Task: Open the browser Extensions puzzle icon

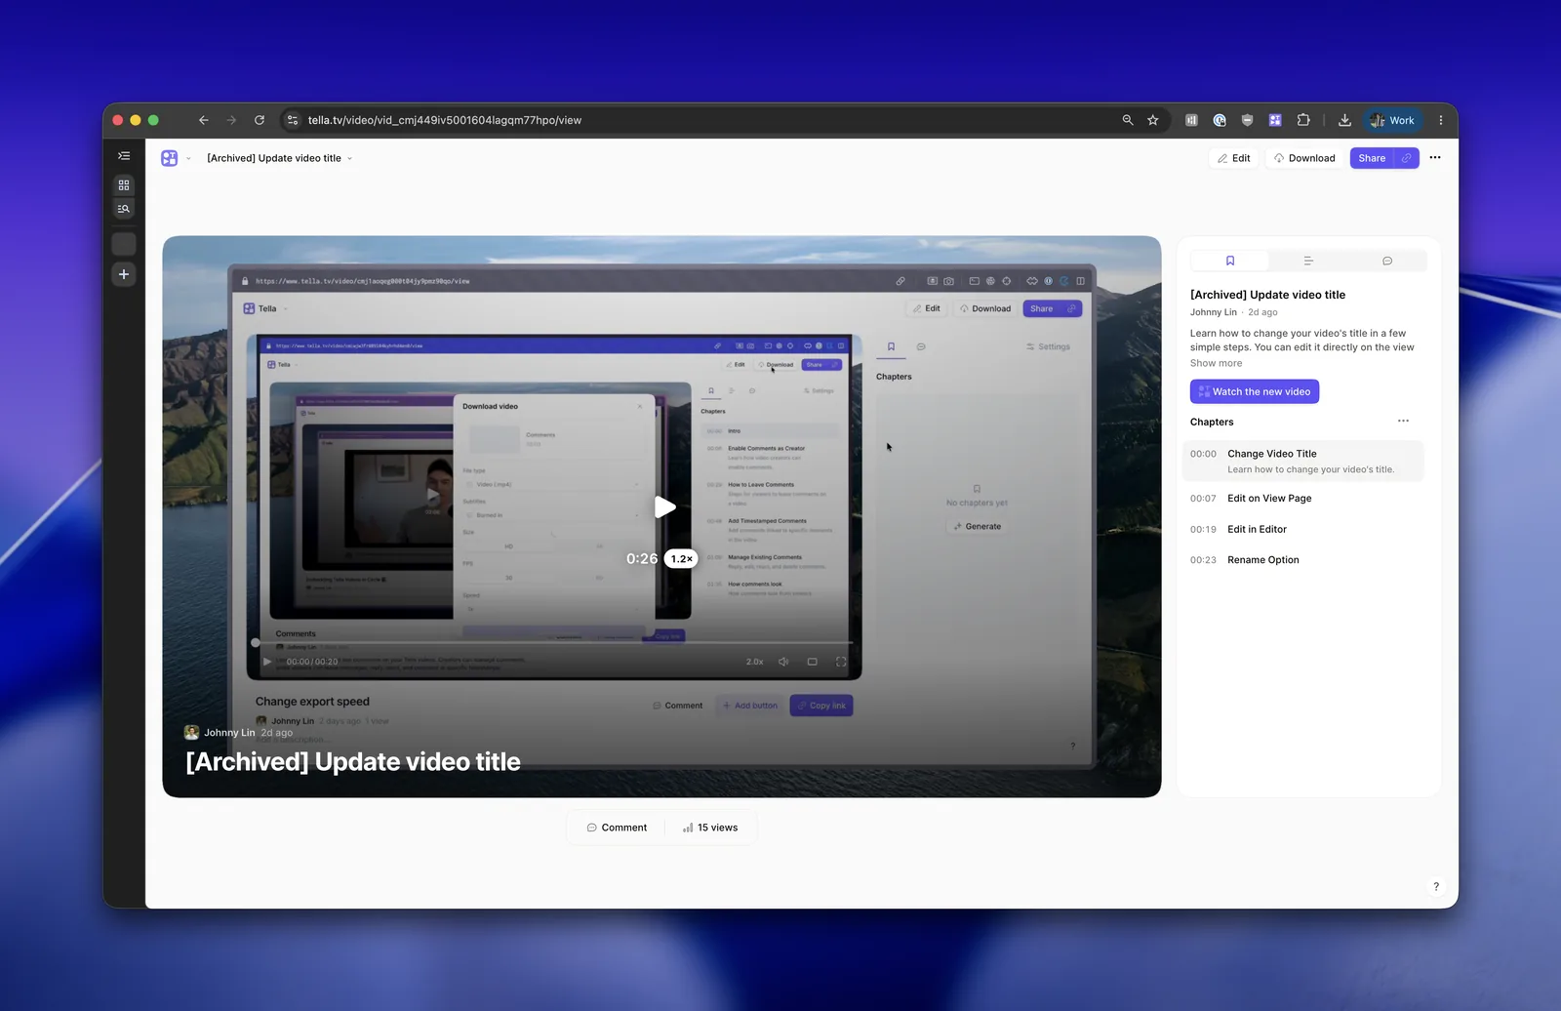Action: pos(1303,120)
